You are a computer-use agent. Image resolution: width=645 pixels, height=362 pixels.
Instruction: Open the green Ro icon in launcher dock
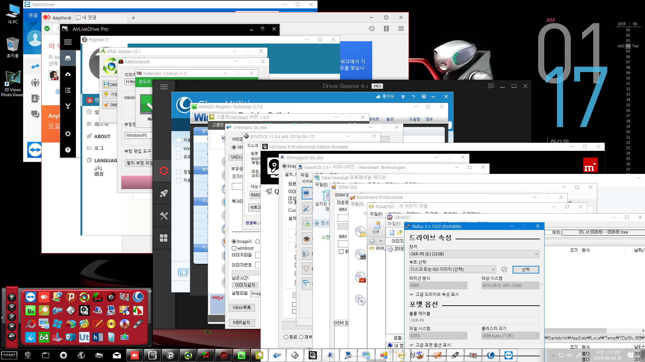pos(31,311)
